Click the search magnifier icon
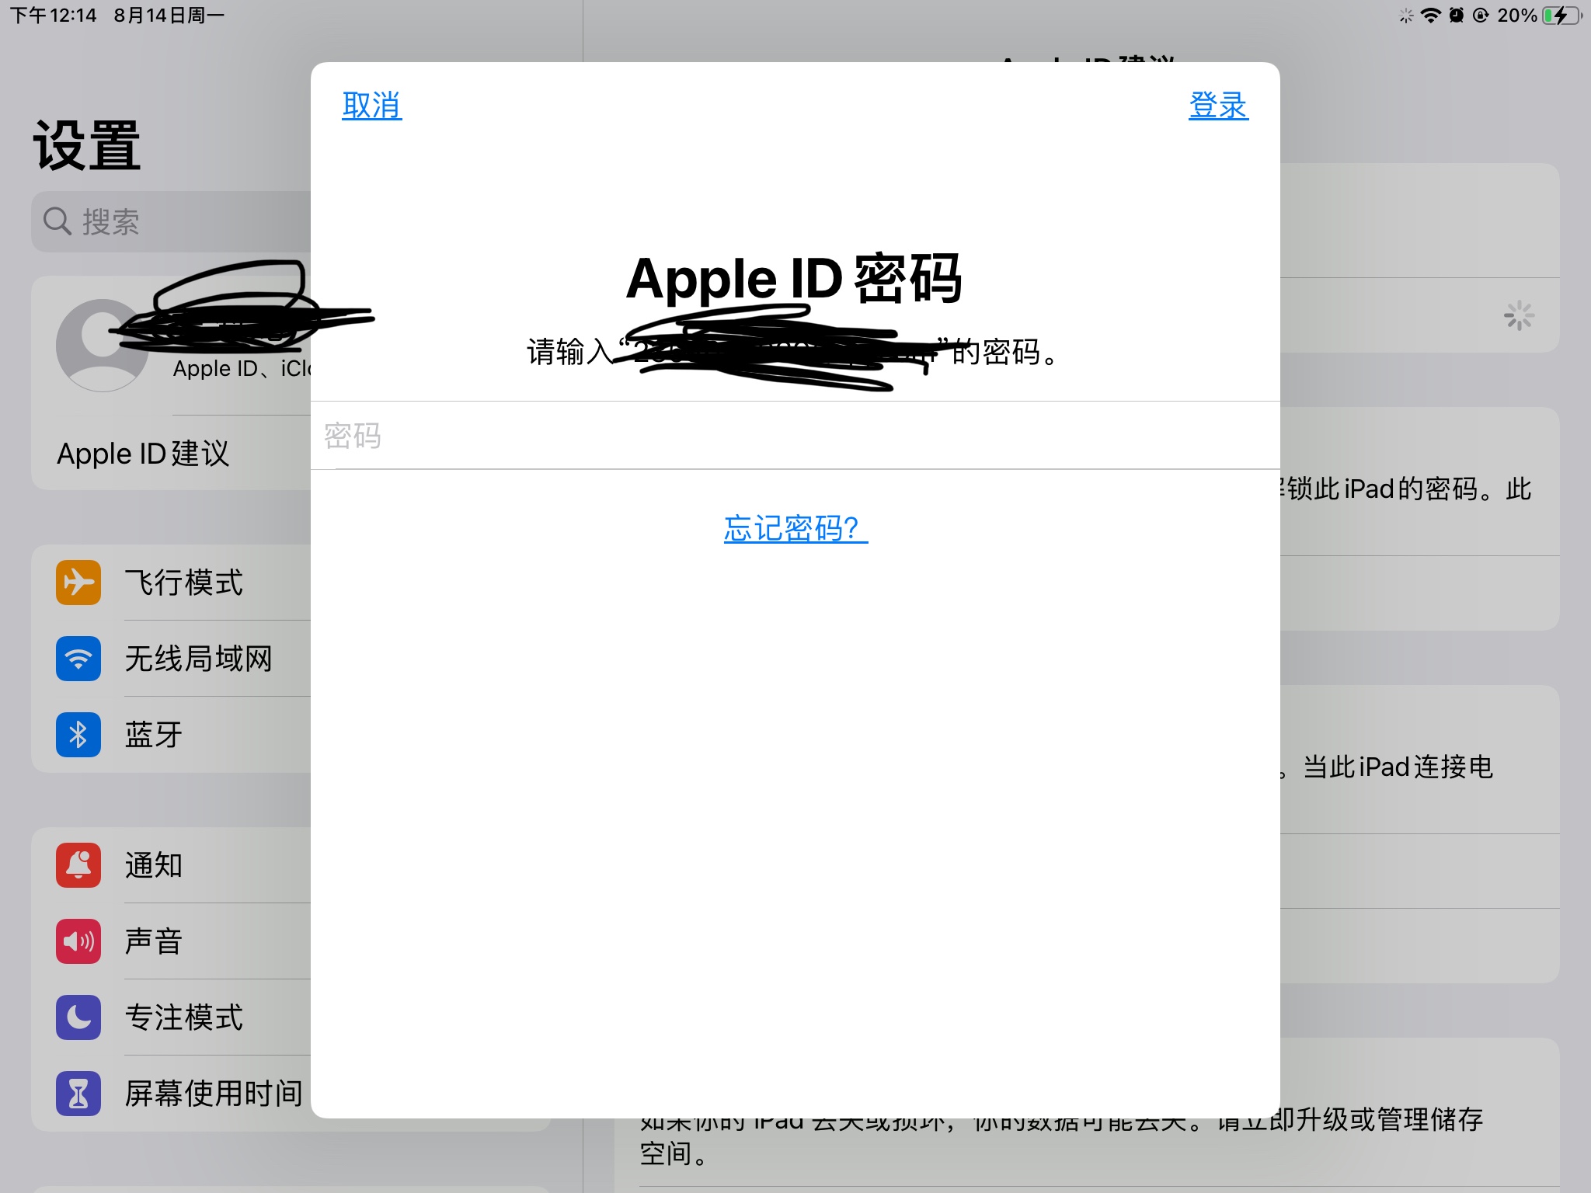Screen dimensions: 1591x1193 [57, 221]
